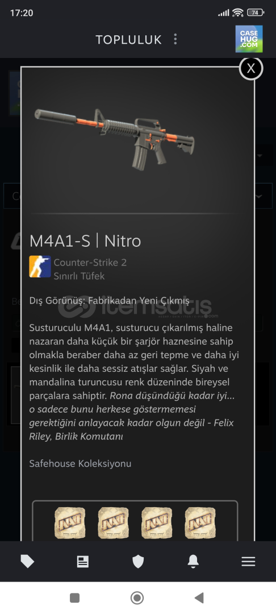Screen dimensions: 276x614
Task: Open the news feed icon tab
Action: pos(82,562)
